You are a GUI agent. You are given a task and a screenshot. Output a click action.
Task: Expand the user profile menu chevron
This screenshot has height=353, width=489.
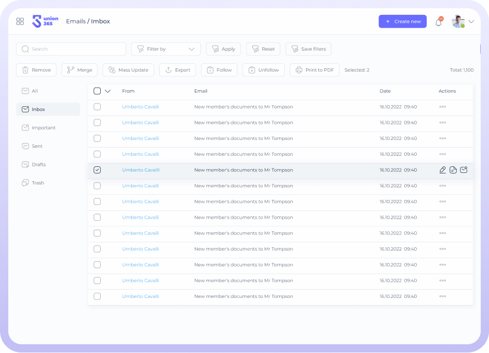471,22
